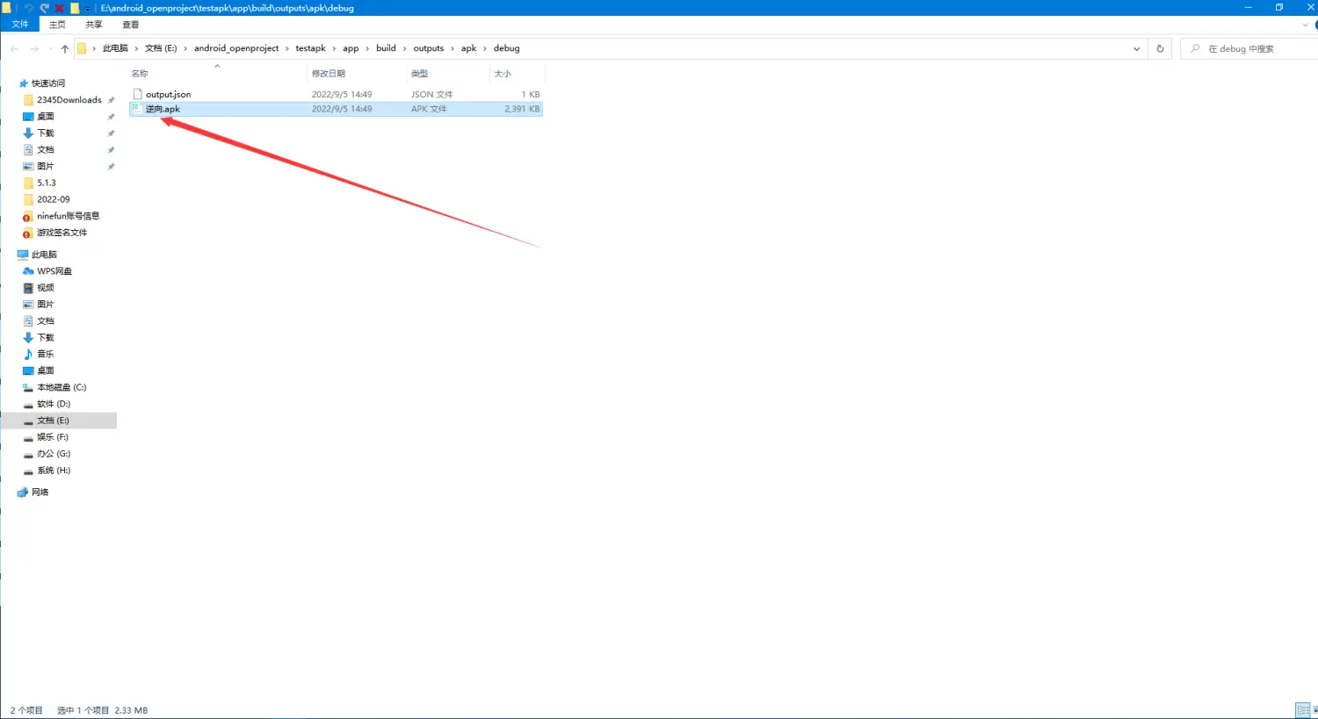Expand the ribbon with the chevron
1318x719 pixels.
click(1305, 25)
